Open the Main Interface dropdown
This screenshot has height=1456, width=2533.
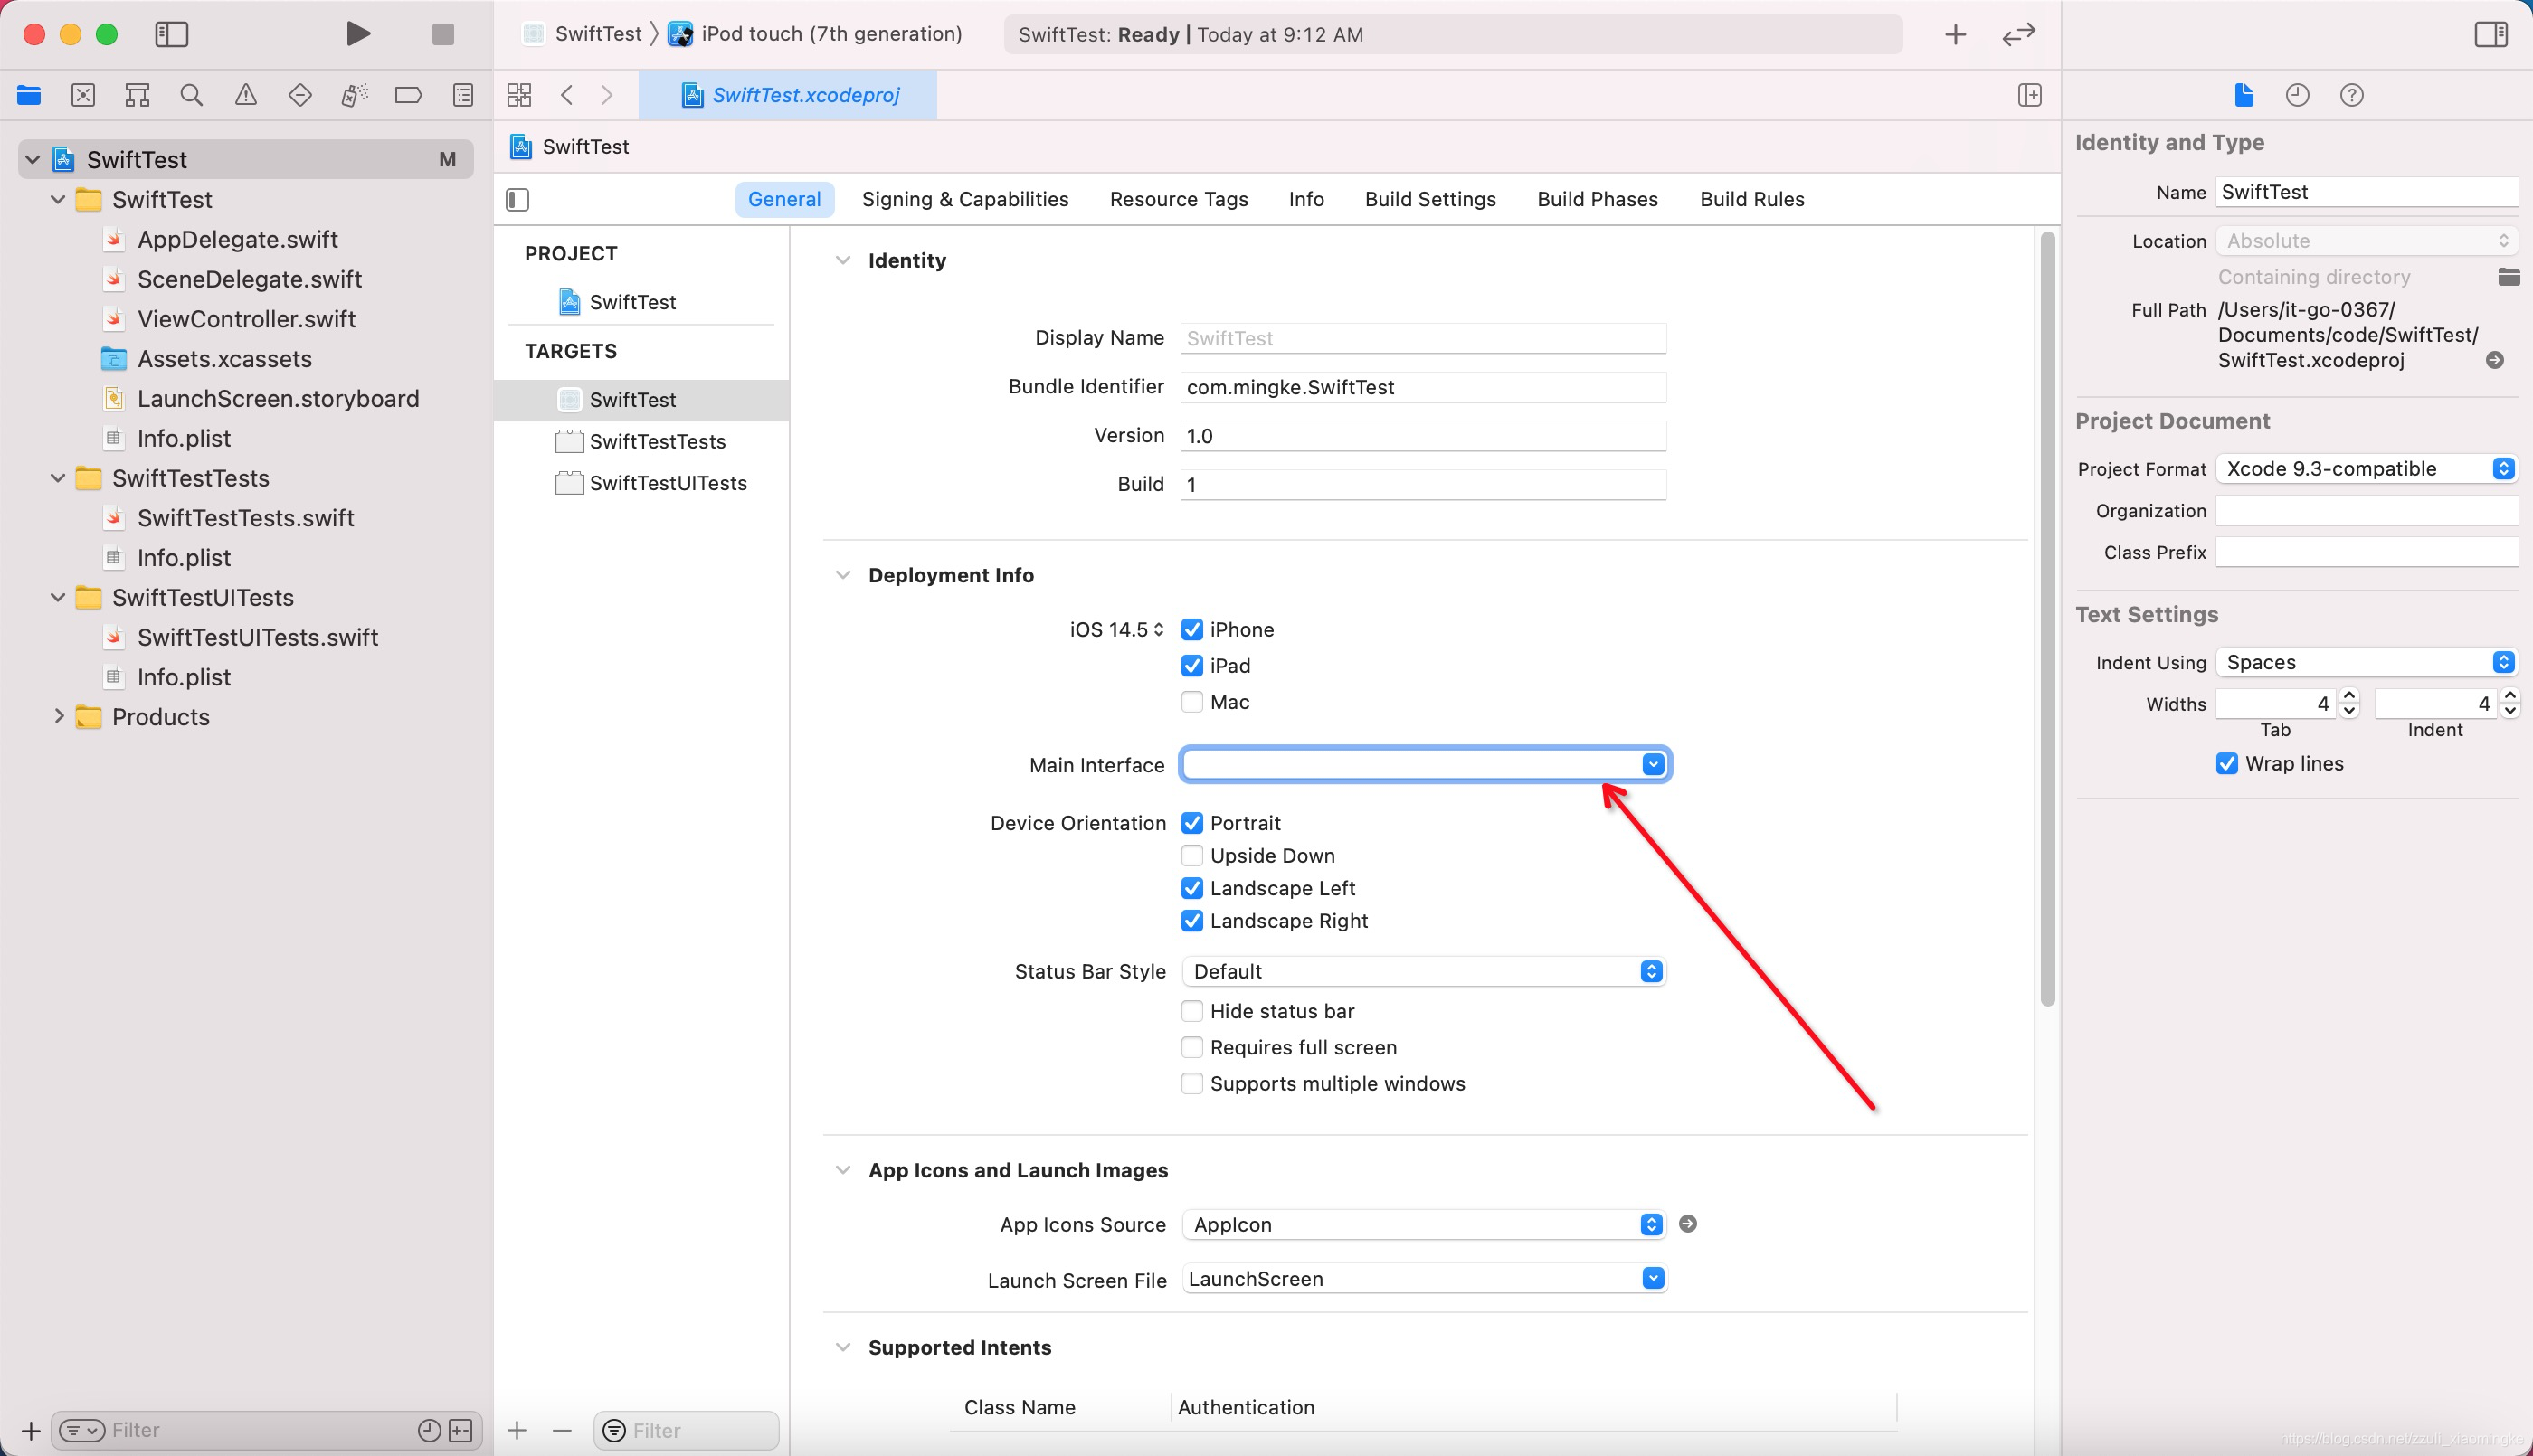(x=1652, y=765)
